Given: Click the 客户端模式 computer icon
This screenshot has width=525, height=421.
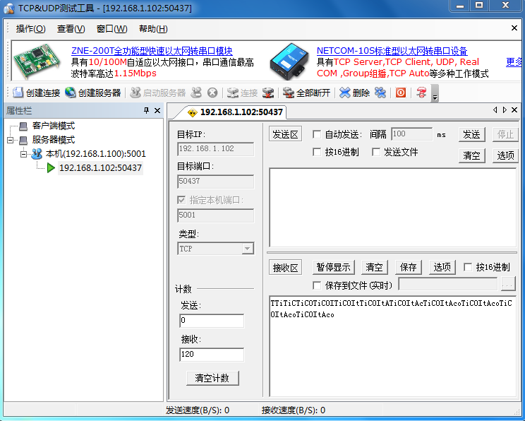Looking at the screenshot, I should coord(23,126).
